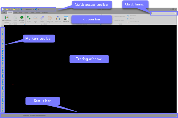Viewport: 178px width, 118px height.
Task: Go to Previous site
Action: (131, 16)
